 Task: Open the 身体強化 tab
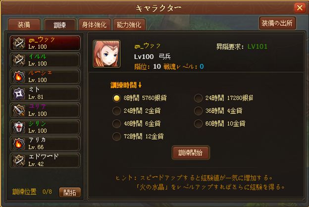pyautogui.click(x=95, y=25)
